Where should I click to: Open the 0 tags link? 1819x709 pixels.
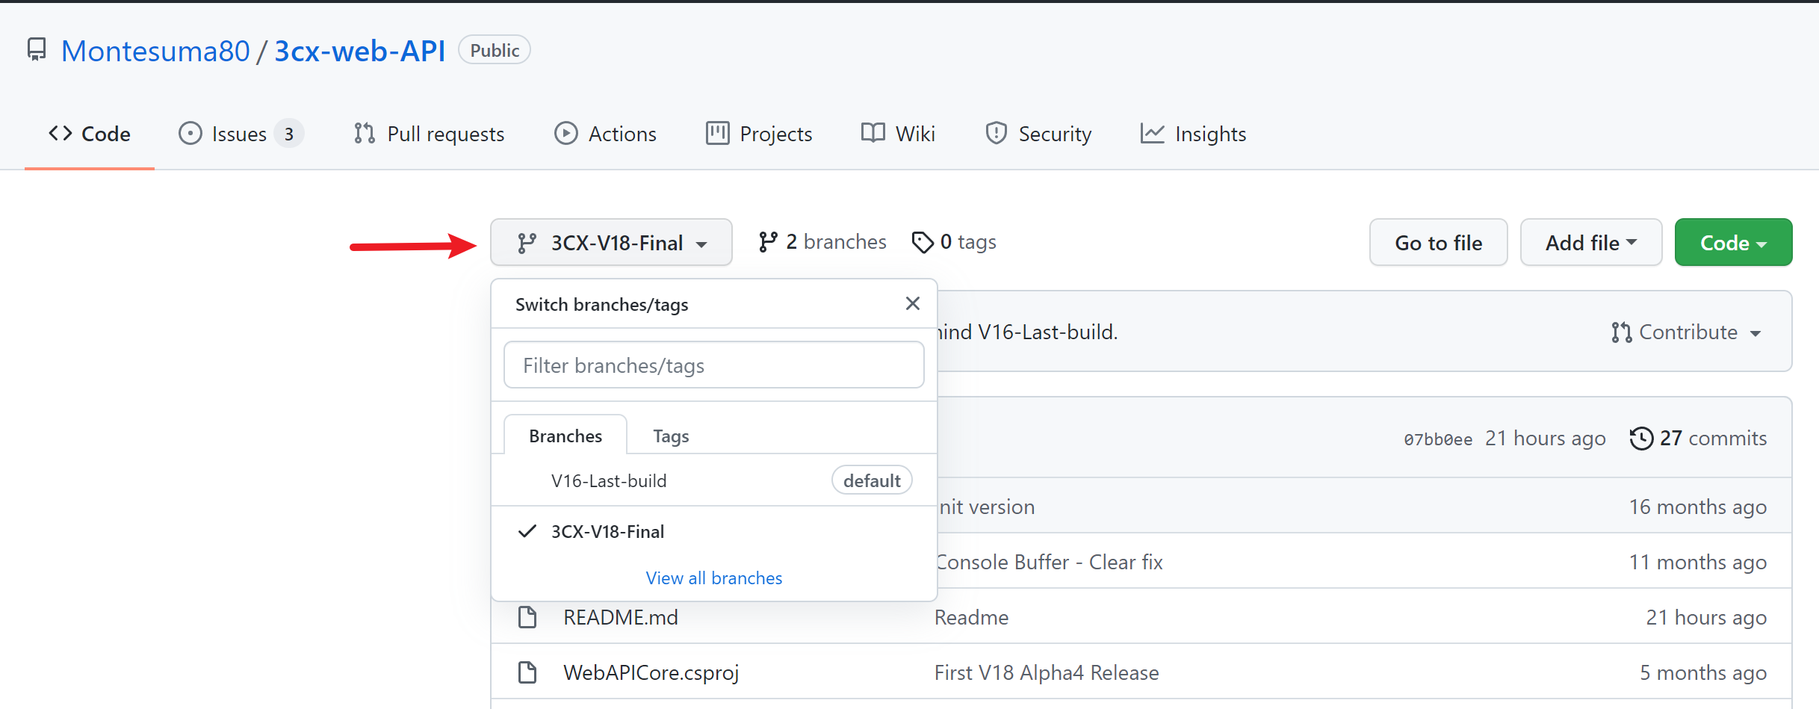click(x=954, y=242)
